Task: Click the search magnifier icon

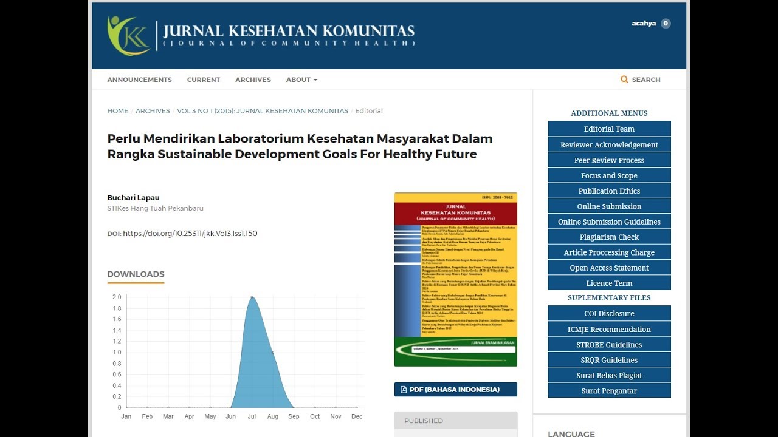Action: point(624,80)
